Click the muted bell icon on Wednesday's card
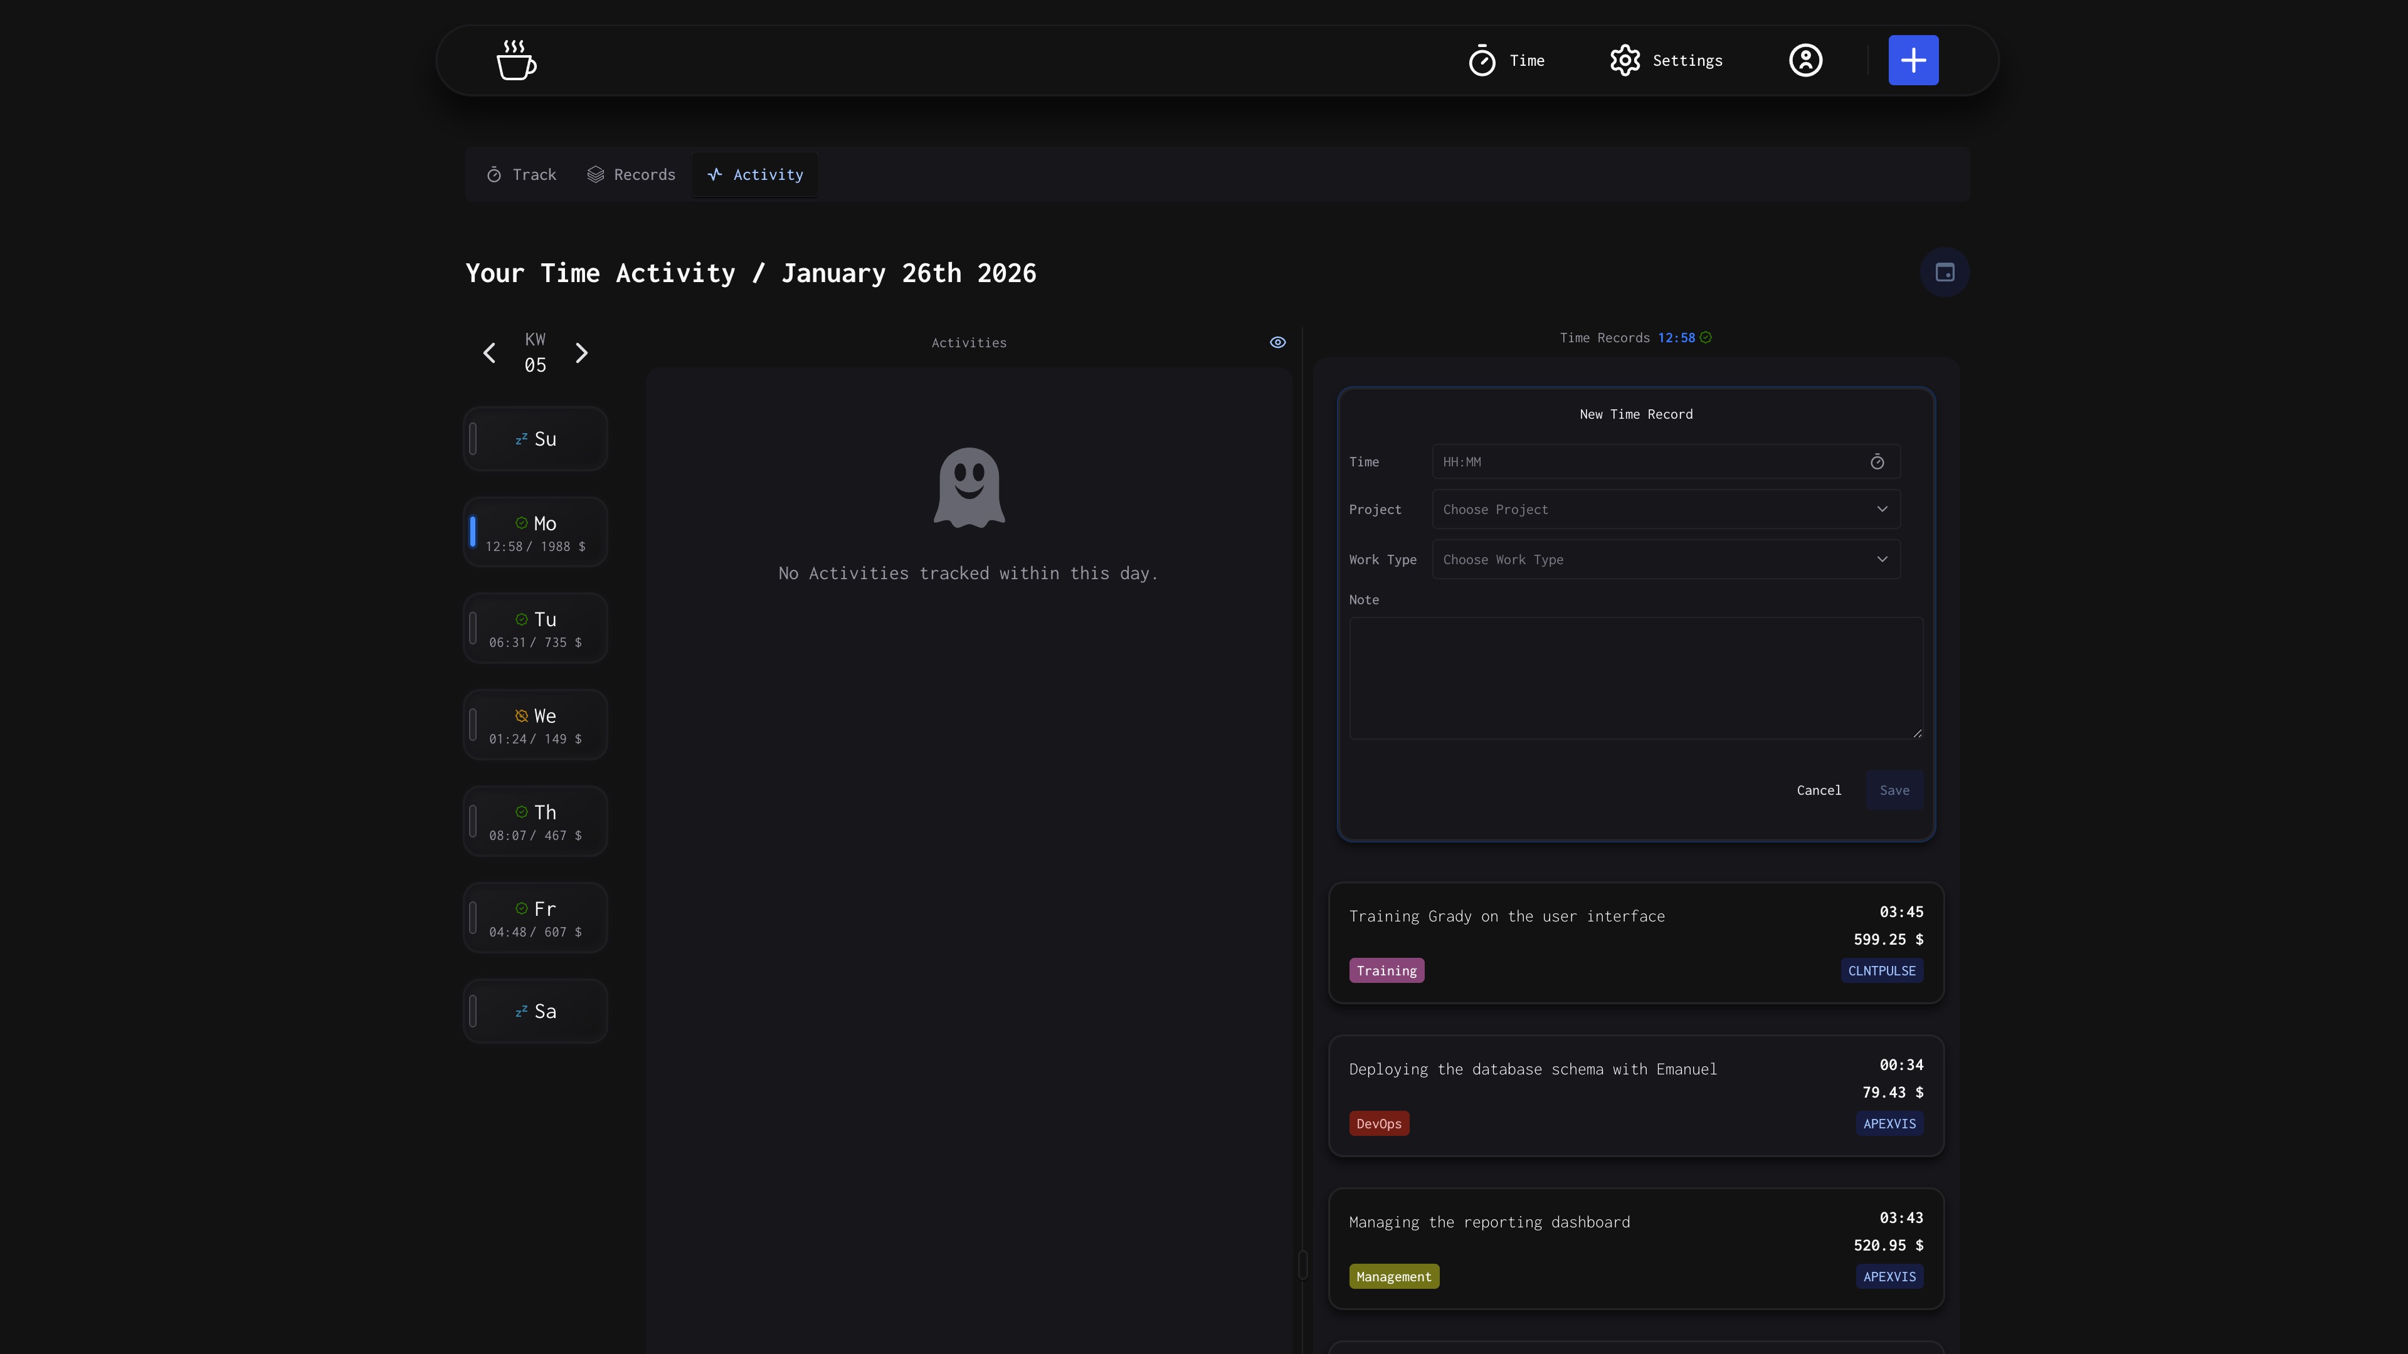 coord(520,715)
